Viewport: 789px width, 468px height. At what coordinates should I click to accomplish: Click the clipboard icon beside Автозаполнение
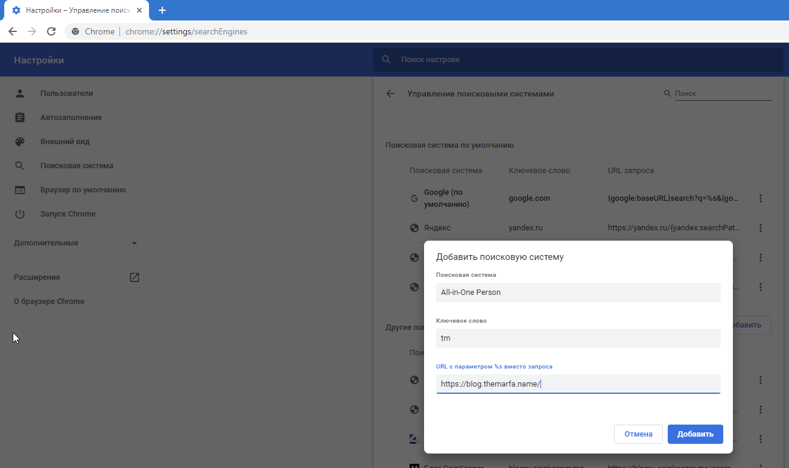(x=20, y=118)
